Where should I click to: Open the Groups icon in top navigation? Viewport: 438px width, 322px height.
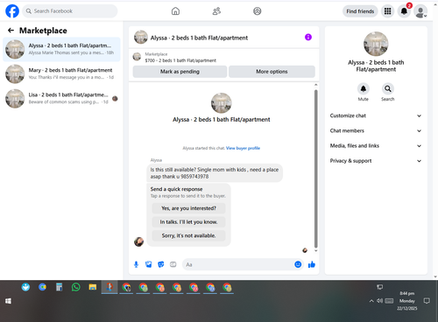(258, 11)
